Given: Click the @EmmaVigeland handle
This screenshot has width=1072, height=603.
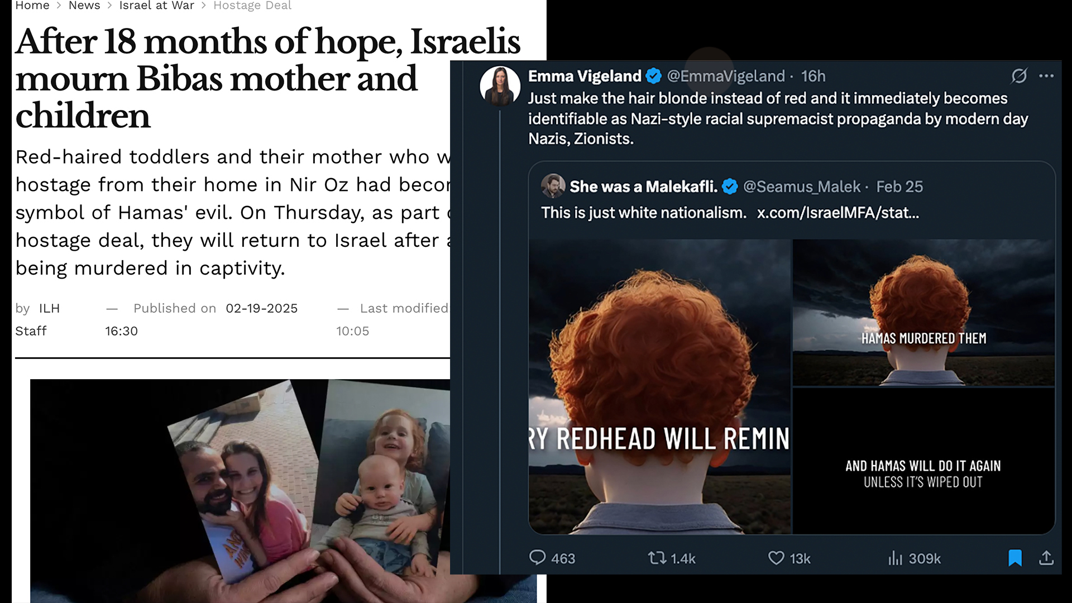Looking at the screenshot, I should pos(726,76).
